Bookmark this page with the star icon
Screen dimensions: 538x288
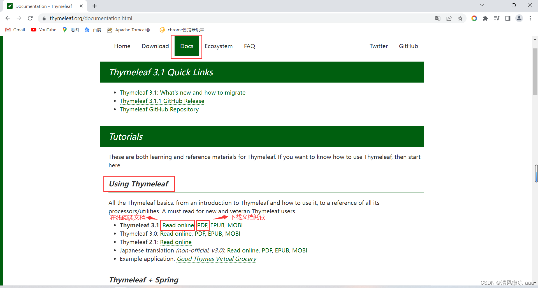click(x=460, y=18)
